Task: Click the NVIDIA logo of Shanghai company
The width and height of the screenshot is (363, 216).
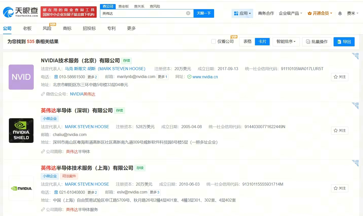Action: point(21,188)
